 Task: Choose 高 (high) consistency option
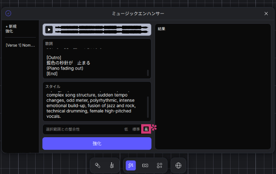pyautogui.click(x=146, y=129)
